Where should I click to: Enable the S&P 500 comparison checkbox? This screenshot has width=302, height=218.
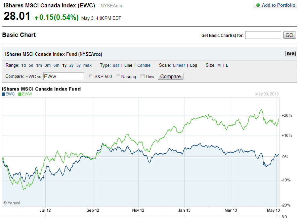point(91,76)
